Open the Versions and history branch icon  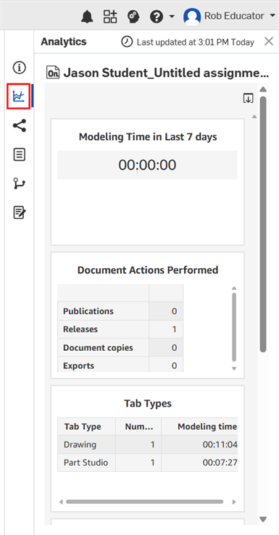point(19,183)
